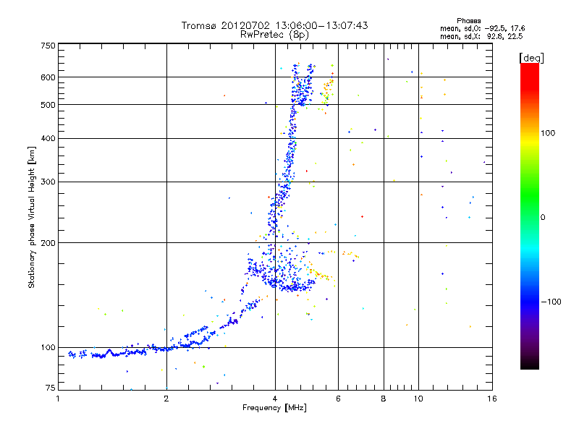Click the colorbar tick label '100'
This screenshot has width=579, height=434.
pyautogui.click(x=548, y=133)
